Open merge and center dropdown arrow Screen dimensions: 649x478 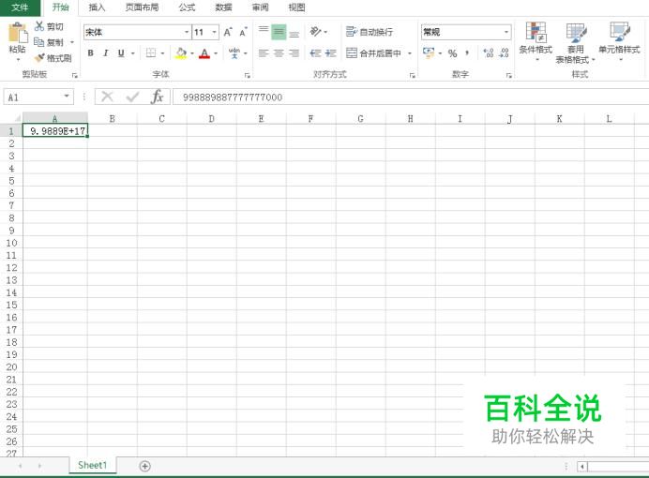(x=410, y=53)
